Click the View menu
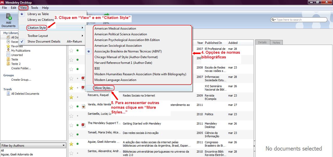Image resolution: width=333 pixels, height=157 pixels. pyautogui.click(x=23, y=8)
